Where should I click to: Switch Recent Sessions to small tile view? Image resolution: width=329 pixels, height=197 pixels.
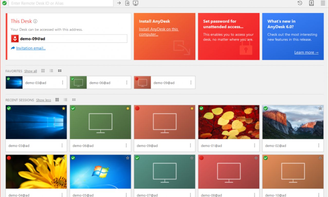pyautogui.click(x=74, y=100)
